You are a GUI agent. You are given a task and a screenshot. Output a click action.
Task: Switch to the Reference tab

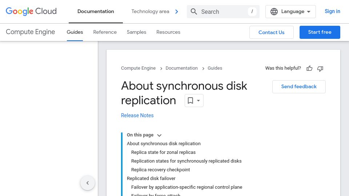[105, 32]
